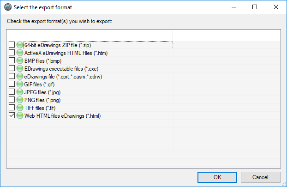Click green icon beside GIF files entry
The width and height of the screenshot is (287, 187).
tap(20, 84)
